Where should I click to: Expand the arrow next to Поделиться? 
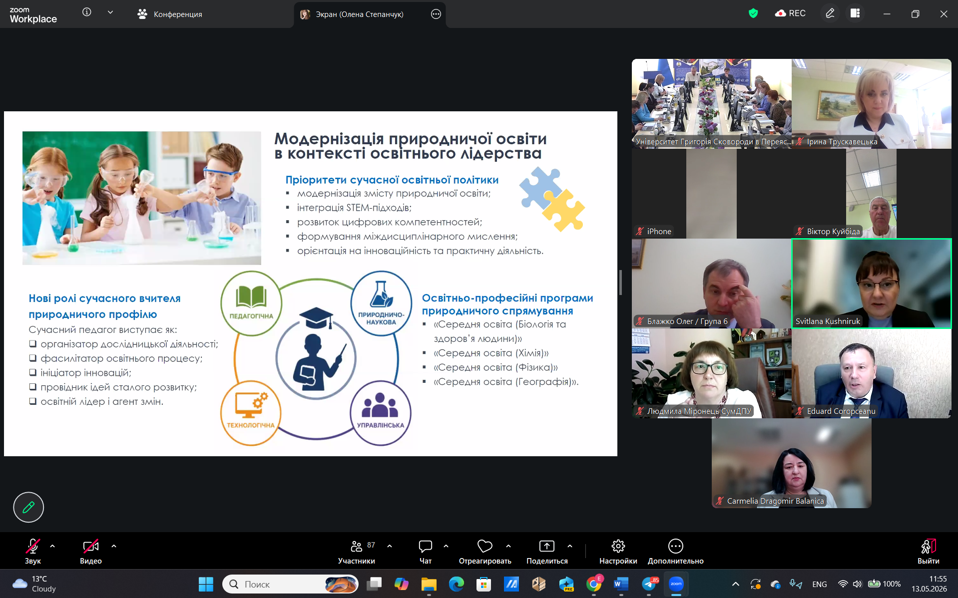pos(570,546)
